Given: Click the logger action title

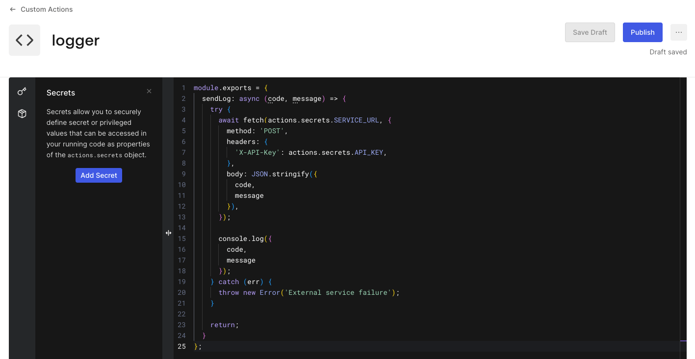Looking at the screenshot, I should pyautogui.click(x=76, y=40).
